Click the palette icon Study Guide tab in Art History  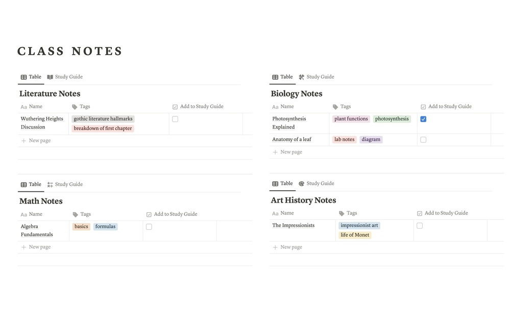pos(302,184)
